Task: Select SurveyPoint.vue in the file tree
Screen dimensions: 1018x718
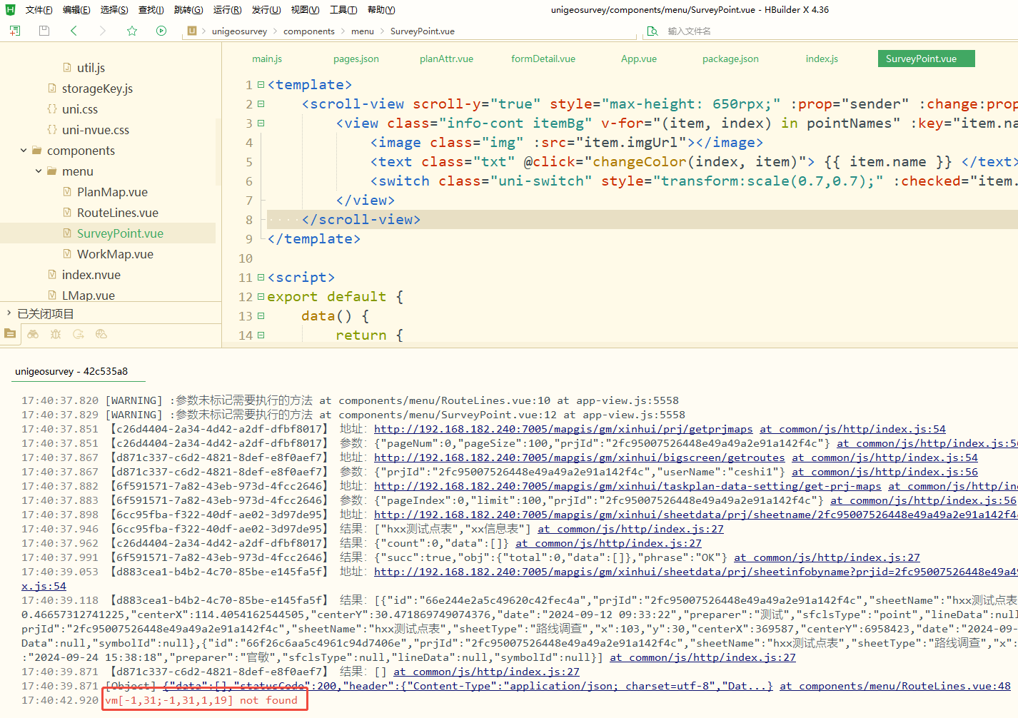Action: point(120,233)
